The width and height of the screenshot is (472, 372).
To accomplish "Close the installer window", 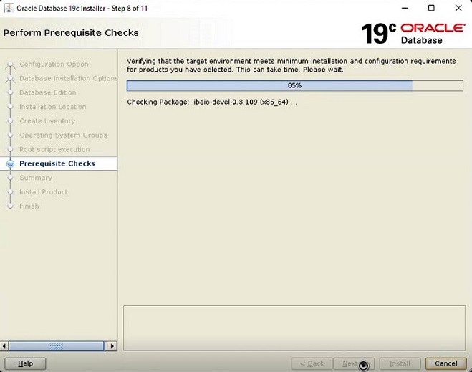I will point(458,8).
